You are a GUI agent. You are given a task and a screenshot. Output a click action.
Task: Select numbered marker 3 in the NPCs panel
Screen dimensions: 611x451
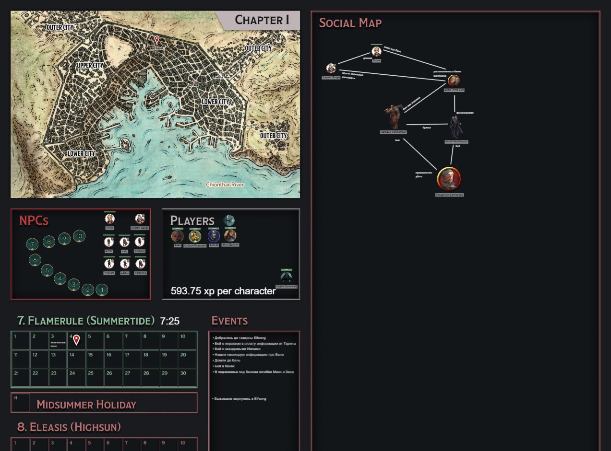[73, 285]
